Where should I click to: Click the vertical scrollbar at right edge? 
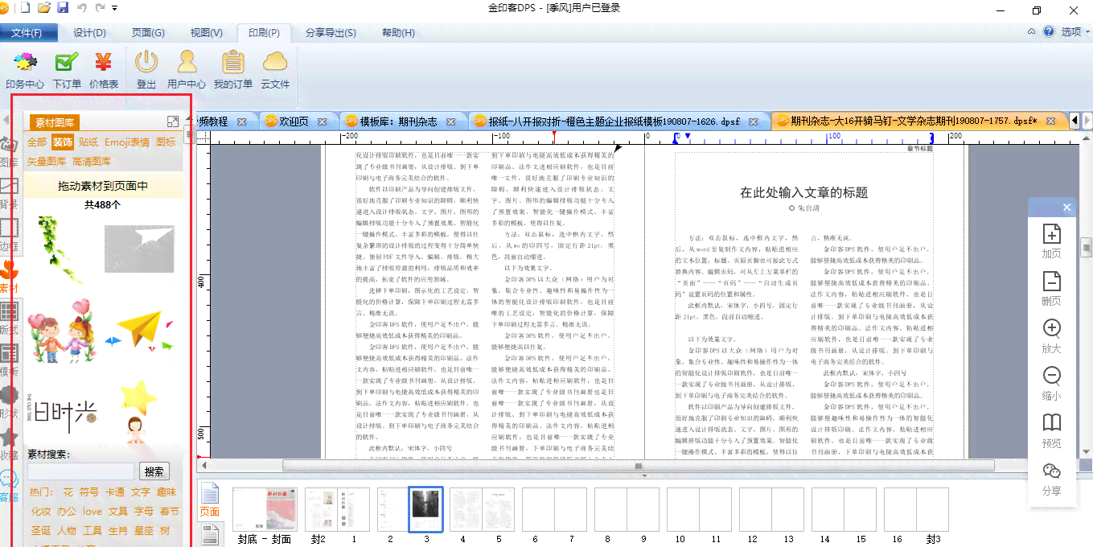point(1086,246)
